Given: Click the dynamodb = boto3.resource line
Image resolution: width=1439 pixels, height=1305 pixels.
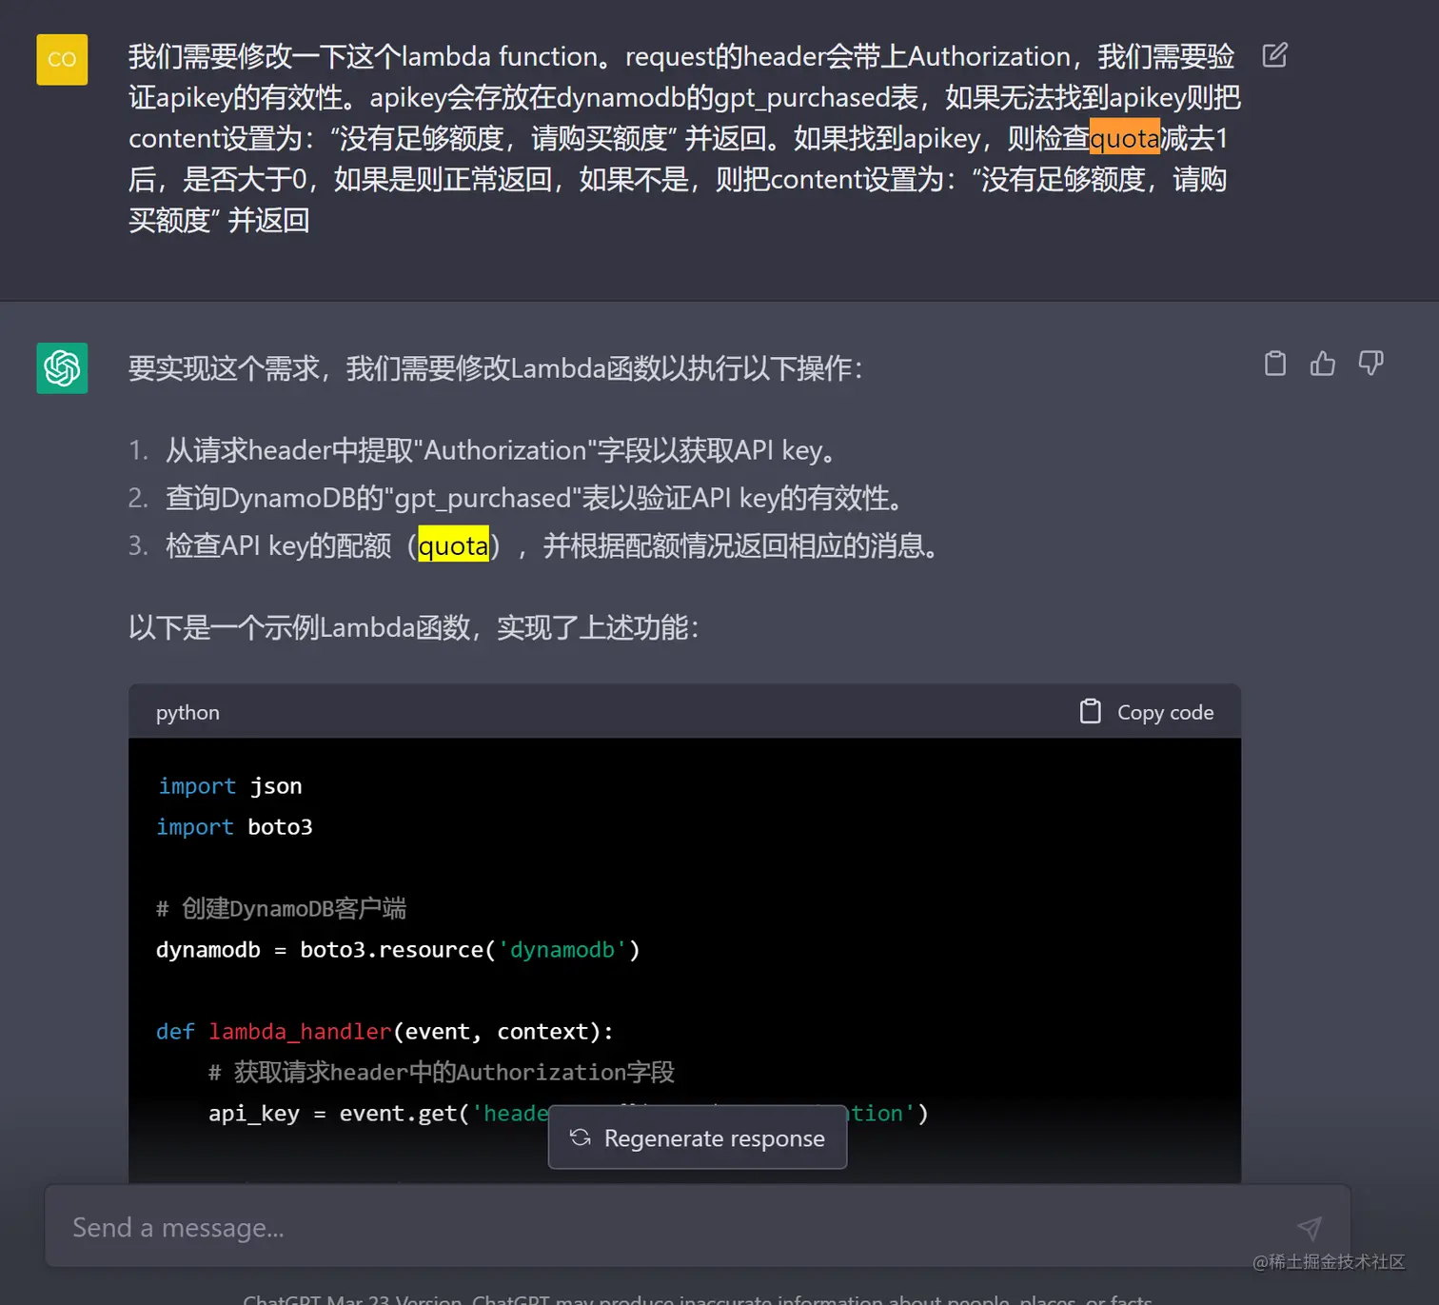Looking at the screenshot, I should (x=398, y=950).
